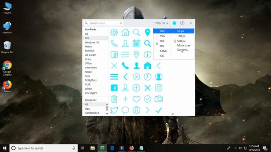Choose the speech bubble icon
The image size is (271, 152).
click(125, 110)
